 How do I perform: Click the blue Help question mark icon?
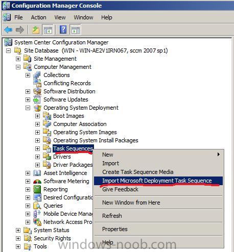coord(63,30)
